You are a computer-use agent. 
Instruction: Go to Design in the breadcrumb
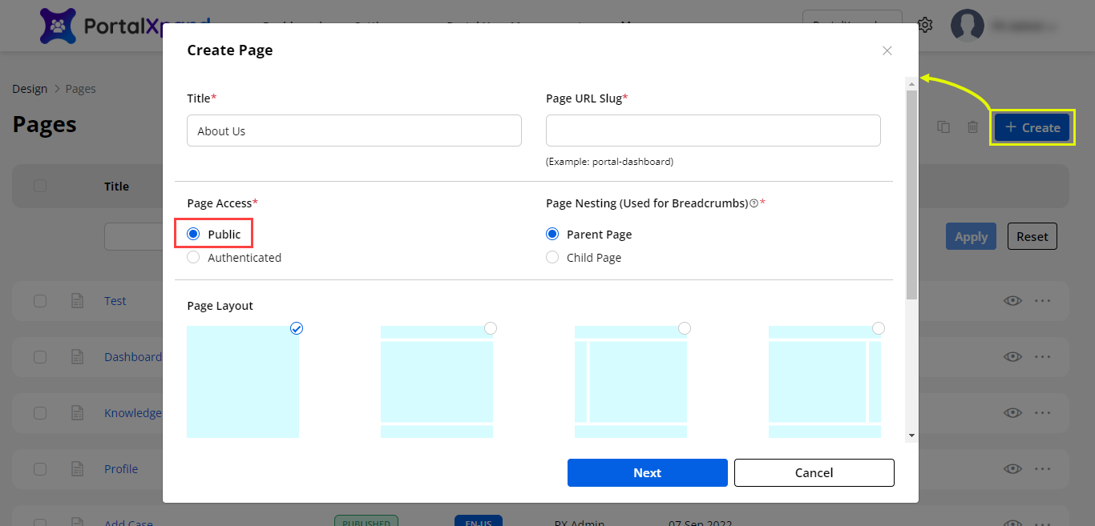tap(30, 89)
